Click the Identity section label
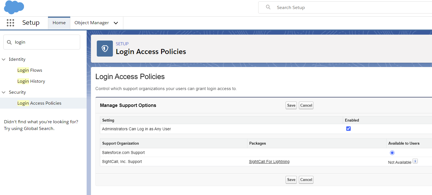The image size is (432, 195). click(x=17, y=59)
